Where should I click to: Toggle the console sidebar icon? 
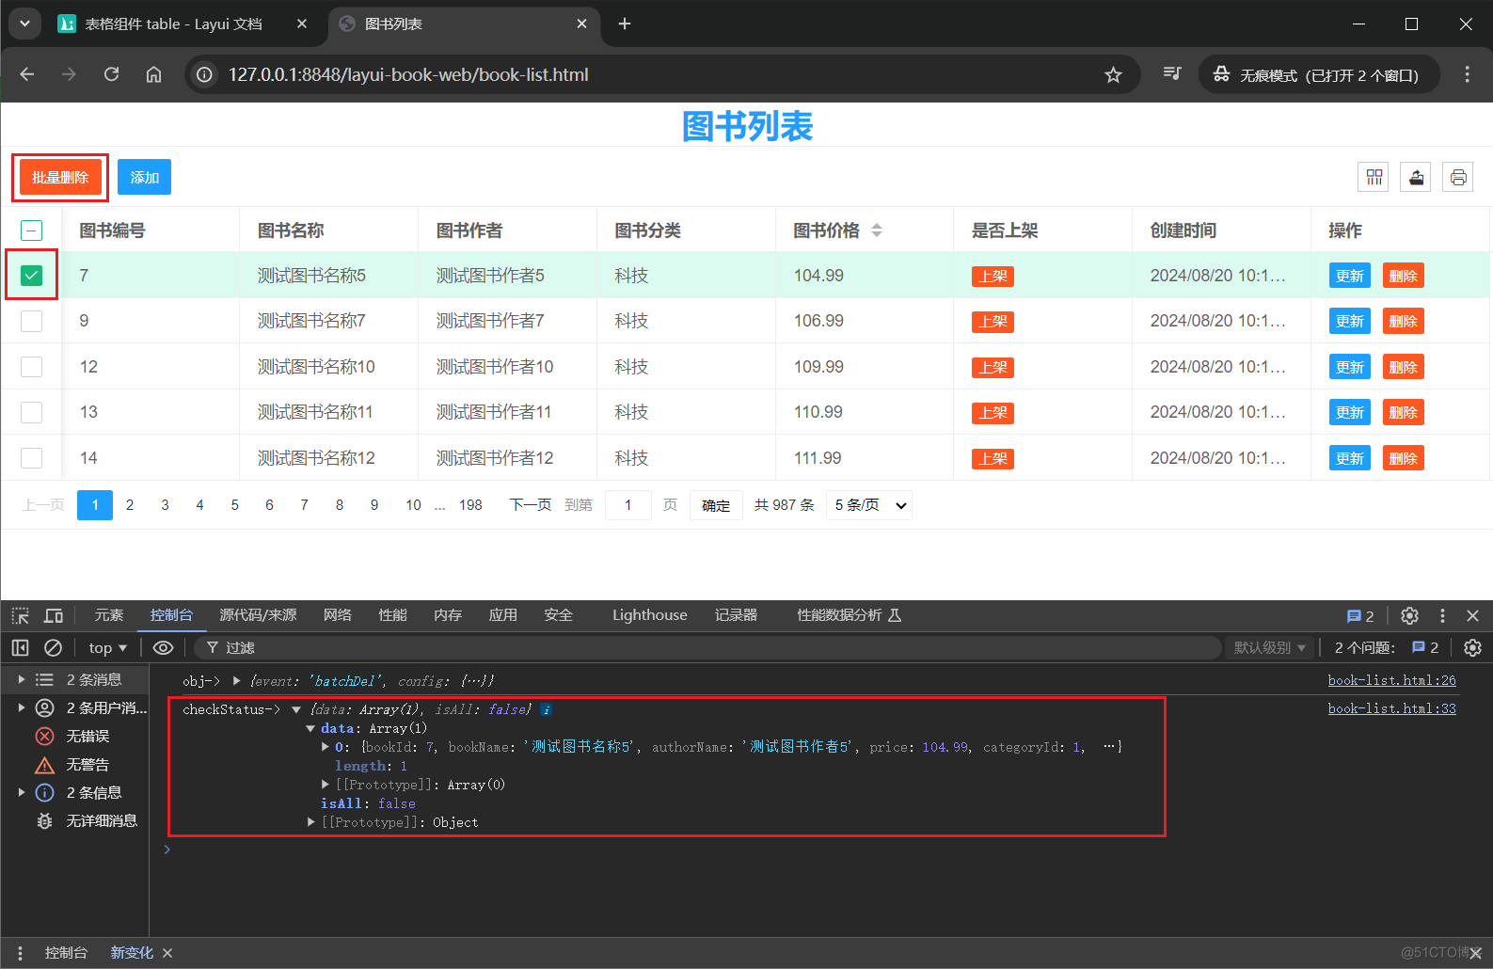pyautogui.click(x=20, y=647)
